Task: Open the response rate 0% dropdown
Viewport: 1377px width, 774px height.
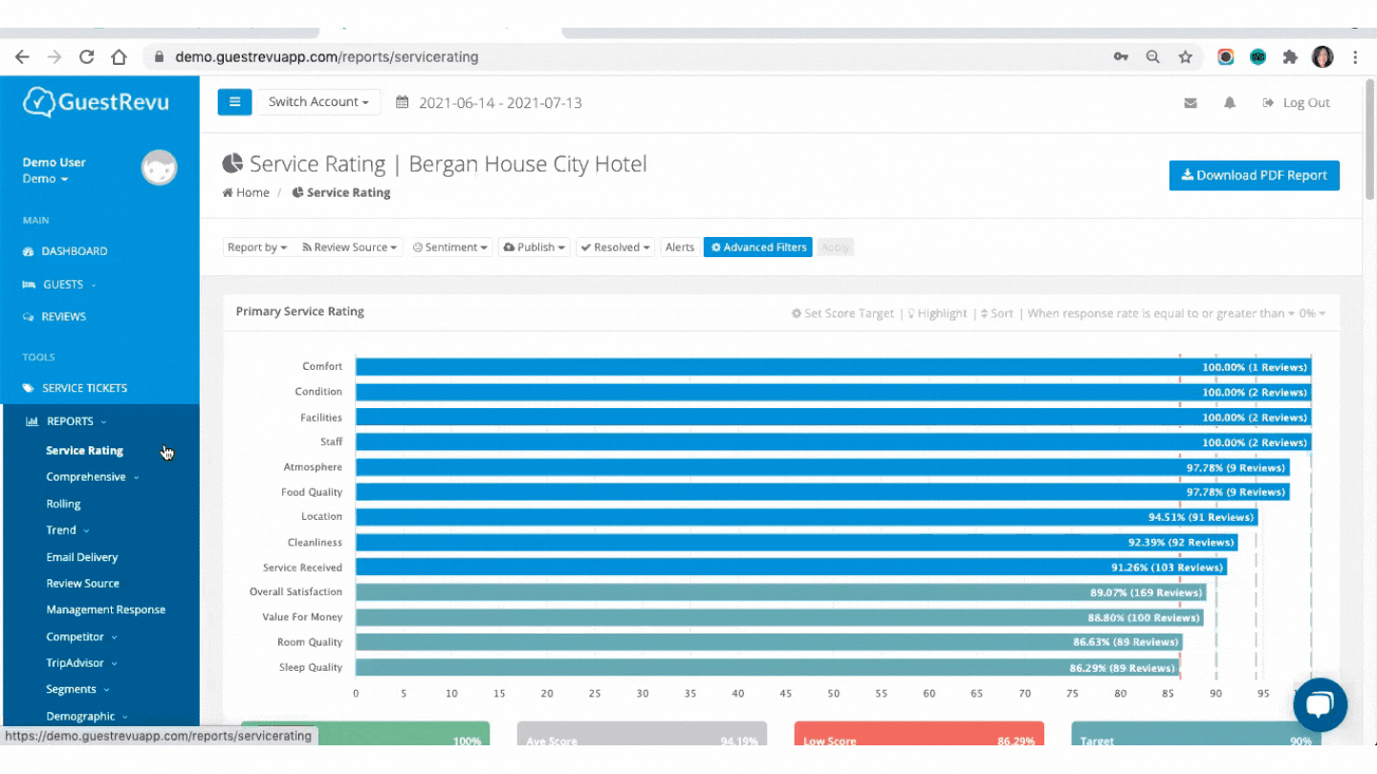Action: (1313, 313)
